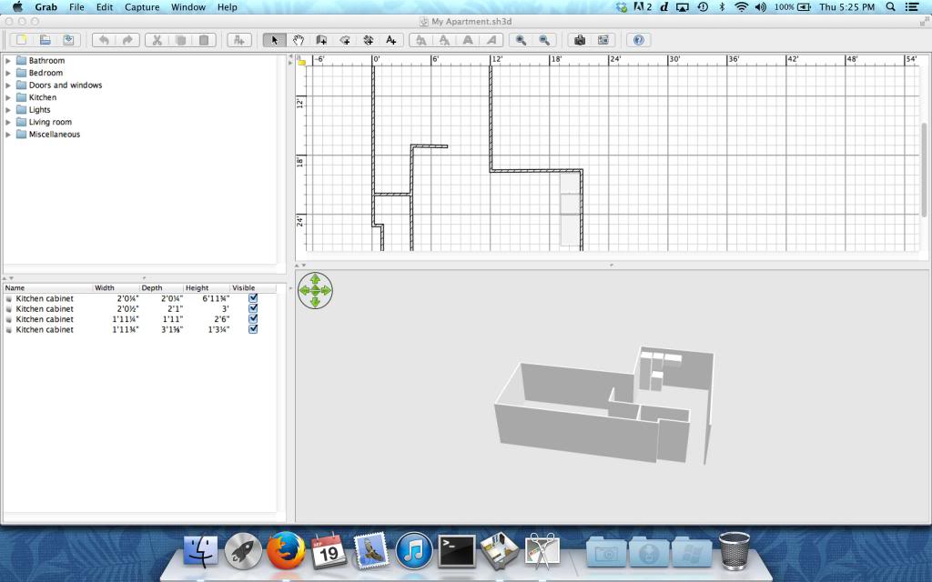The width and height of the screenshot is (932, 582).
Task: Choose the Add texts tool
Action: coord(390,39)
